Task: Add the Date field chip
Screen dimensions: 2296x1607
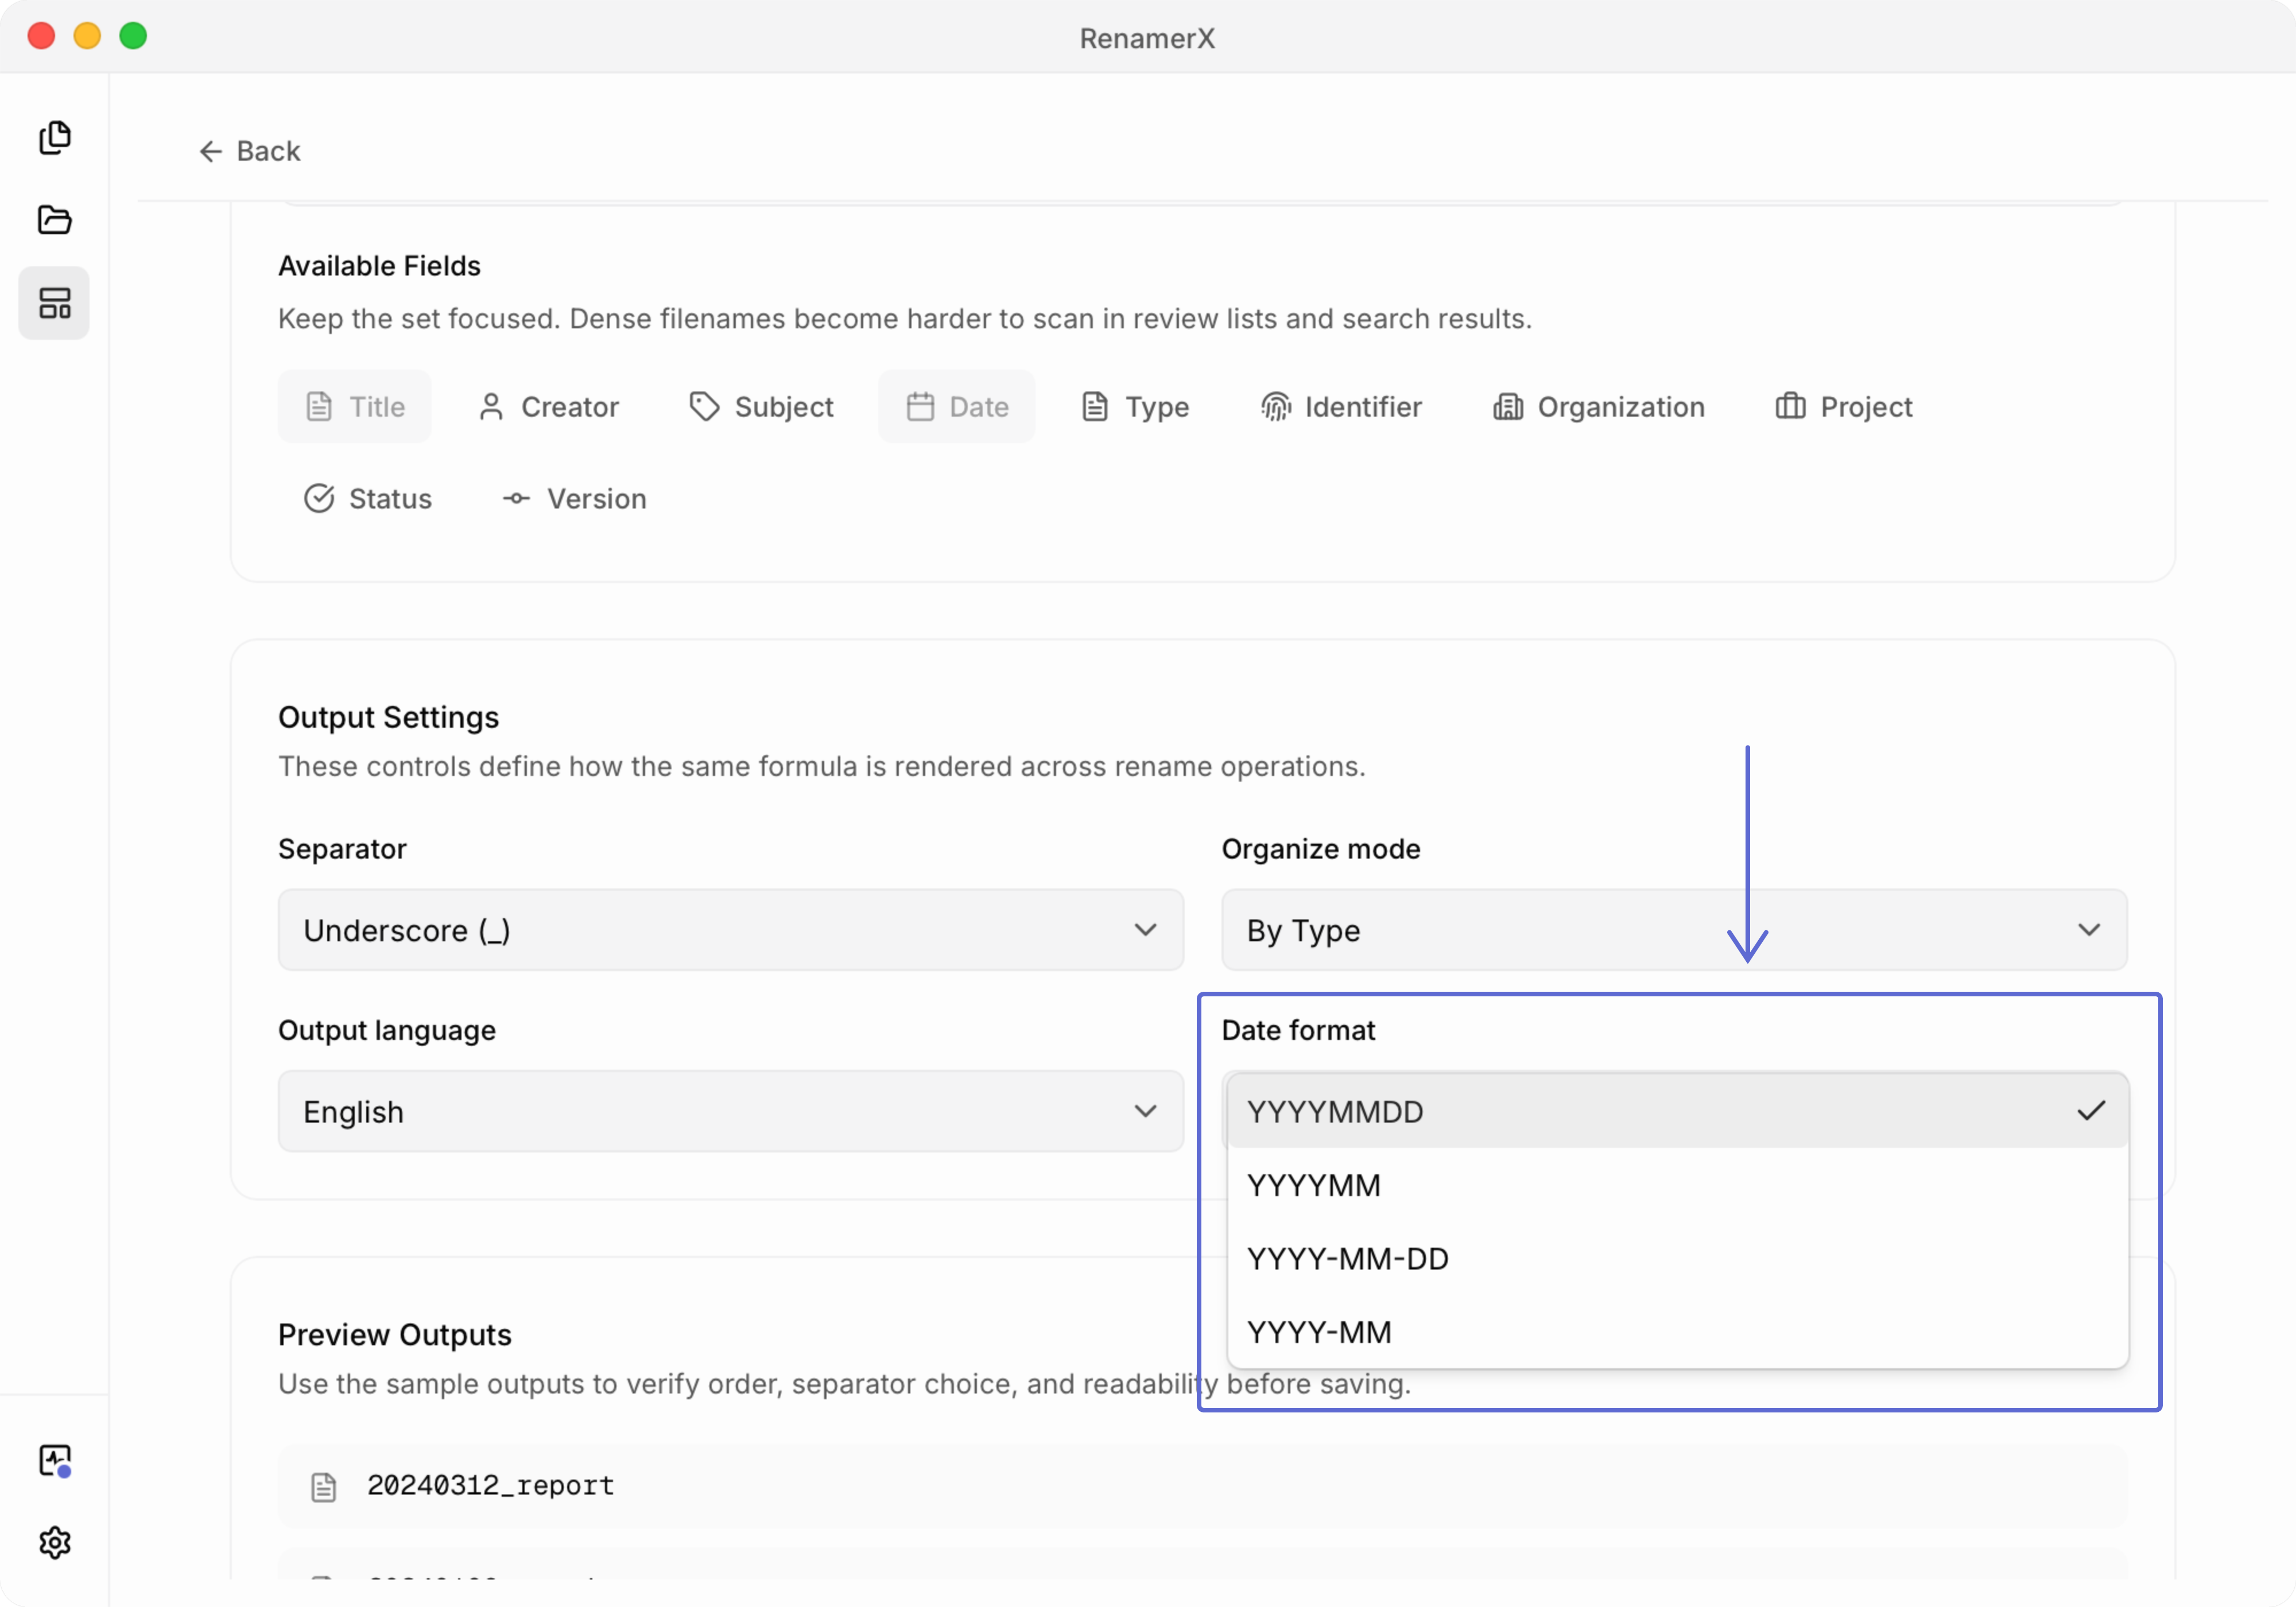Action: pyautogui.click(x=957, y=407)
